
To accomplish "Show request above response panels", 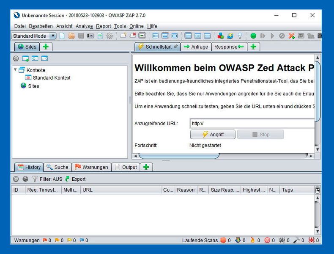I will [207, 36].
